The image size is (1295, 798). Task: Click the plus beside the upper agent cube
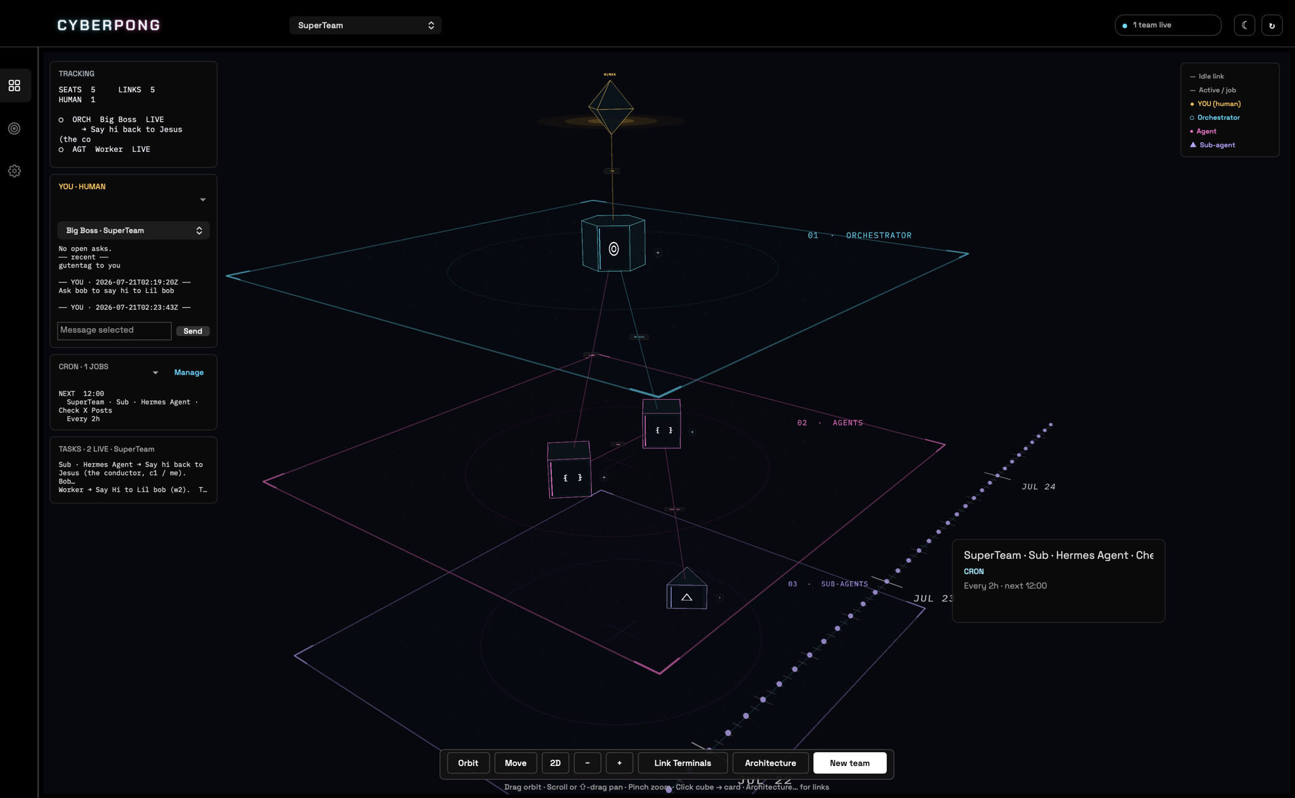(x=692, y=432)
